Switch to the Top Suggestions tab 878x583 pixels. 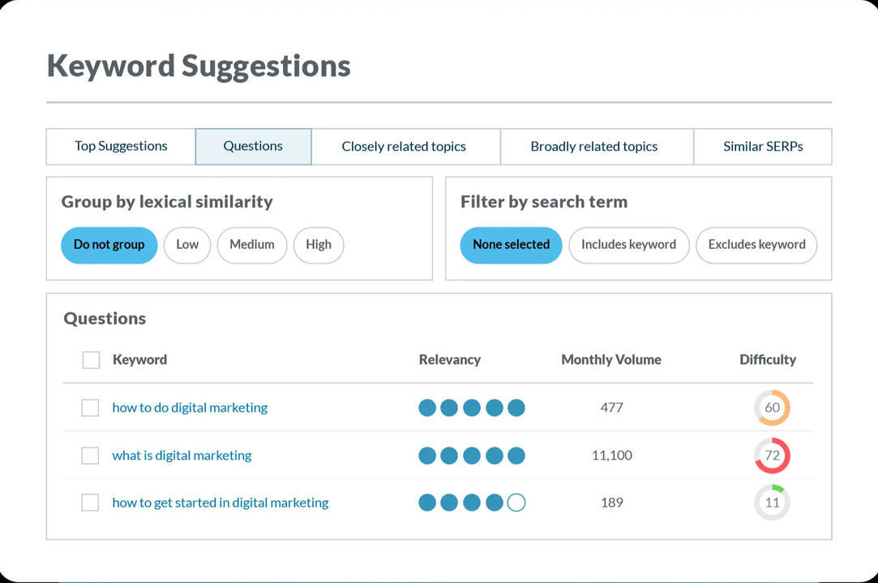tap(120, 146)
